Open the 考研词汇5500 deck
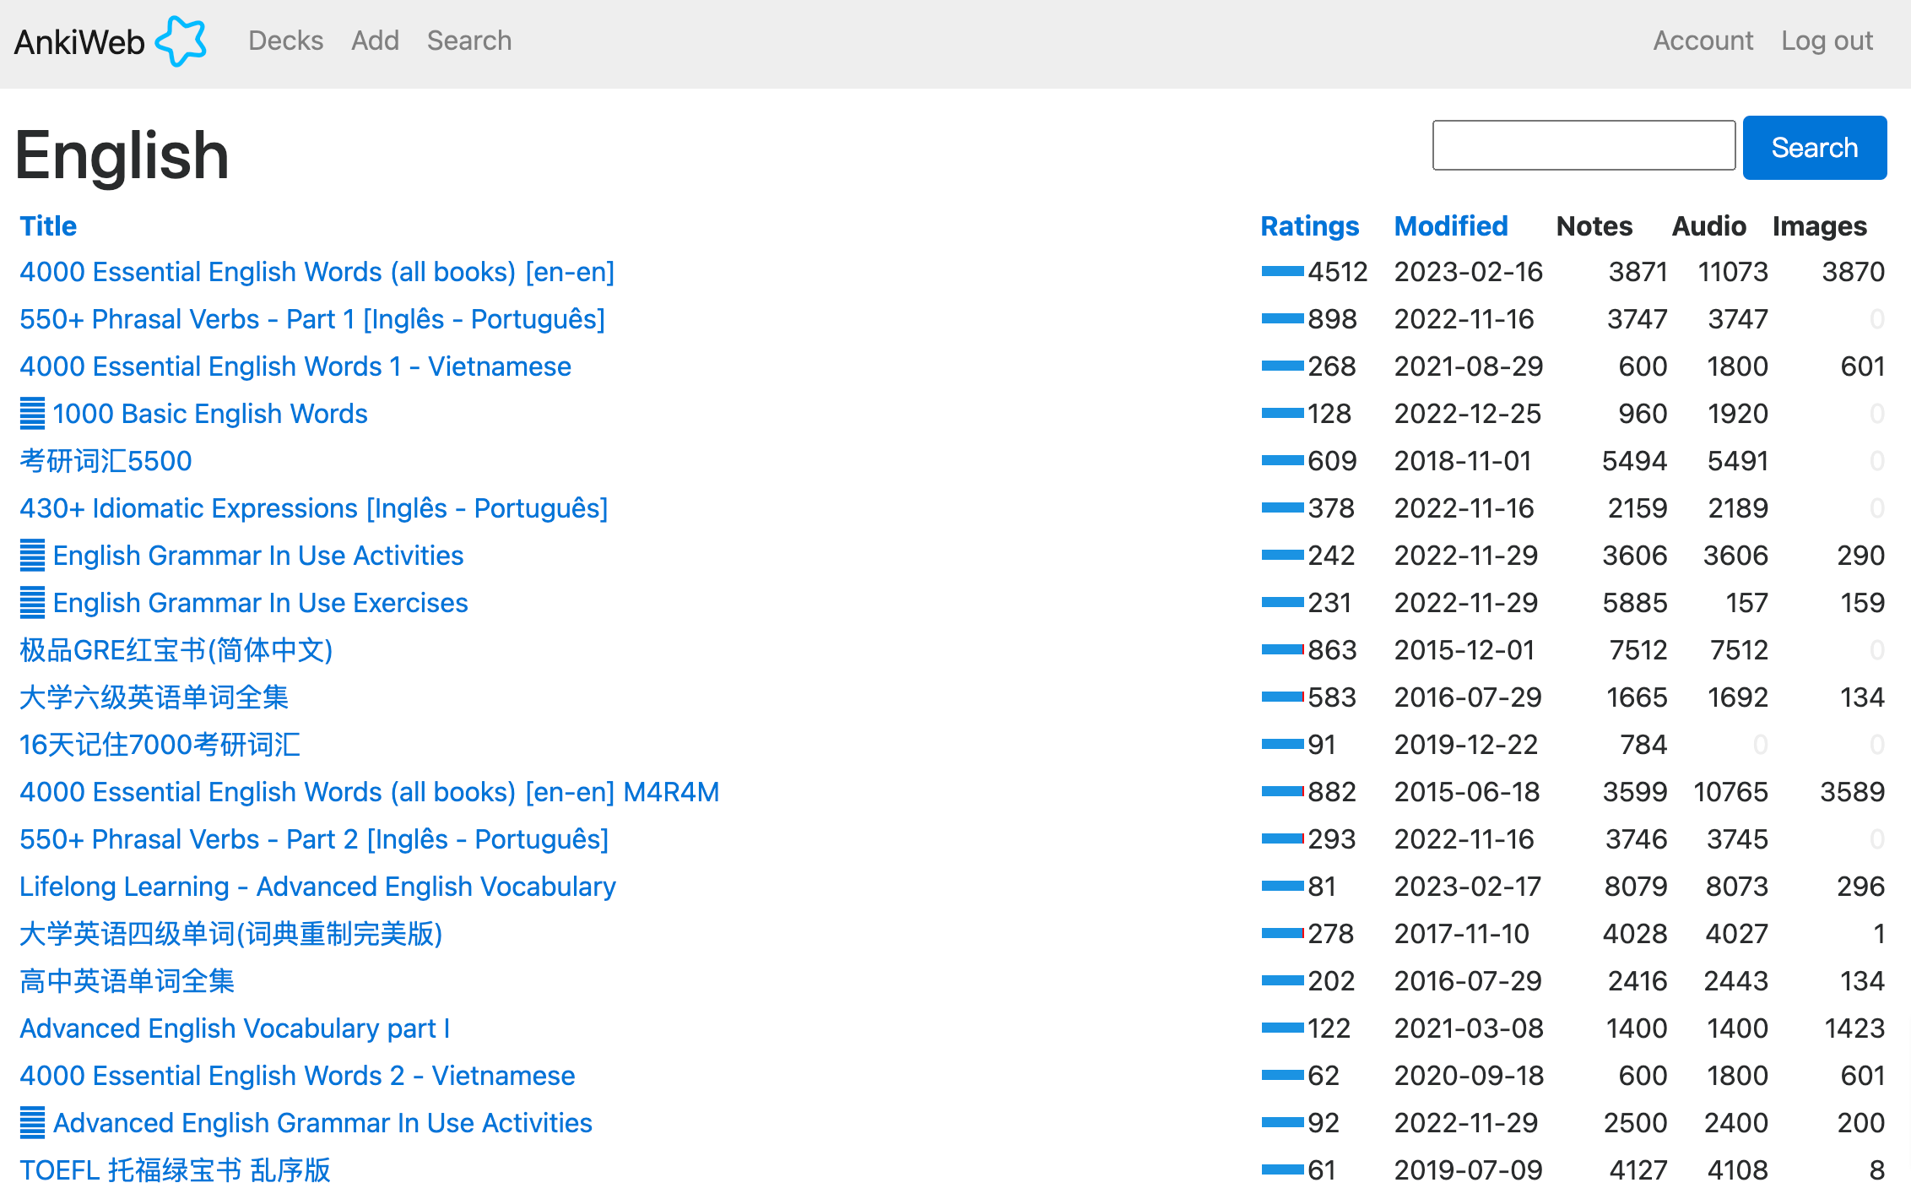The image size is (1911, 1199). pyautogui.click(x=106, y=461)
